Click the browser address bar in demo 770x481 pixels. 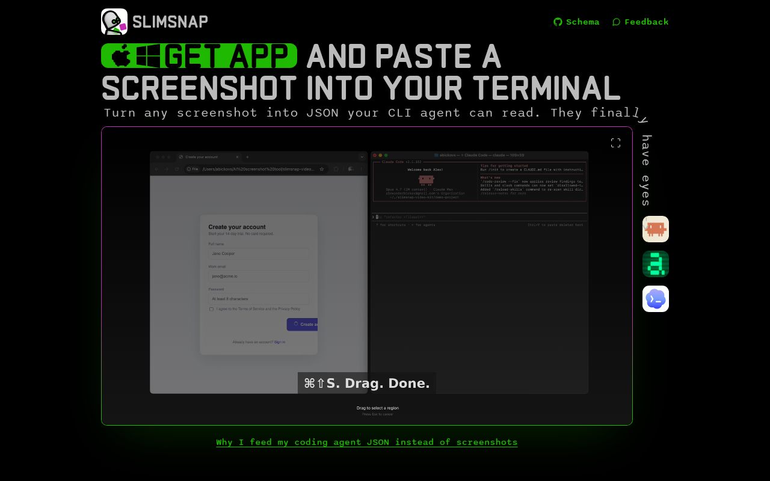tap(256, 169)
